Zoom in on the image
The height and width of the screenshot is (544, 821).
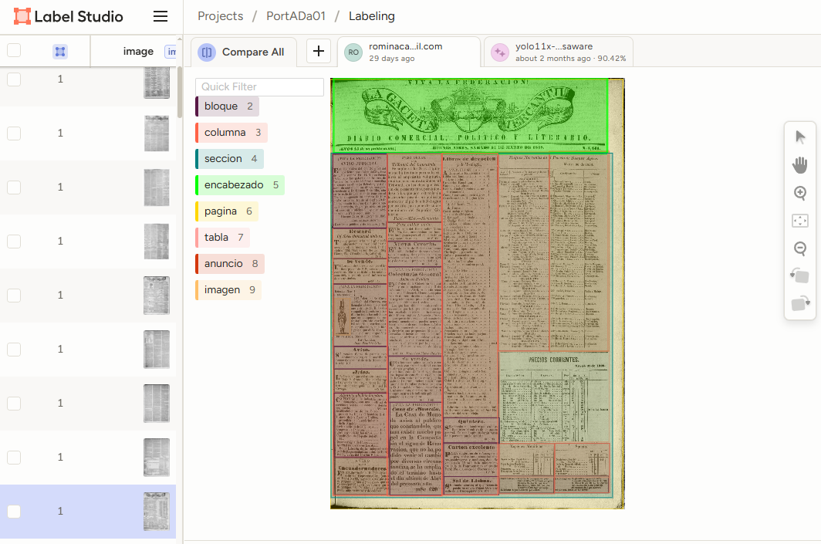tap(800, 193)
